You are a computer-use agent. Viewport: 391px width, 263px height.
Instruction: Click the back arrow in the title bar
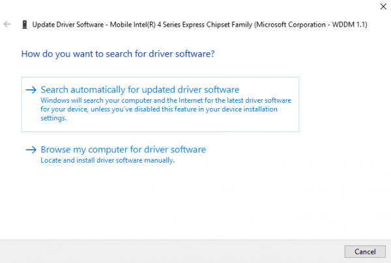point(7,24)
